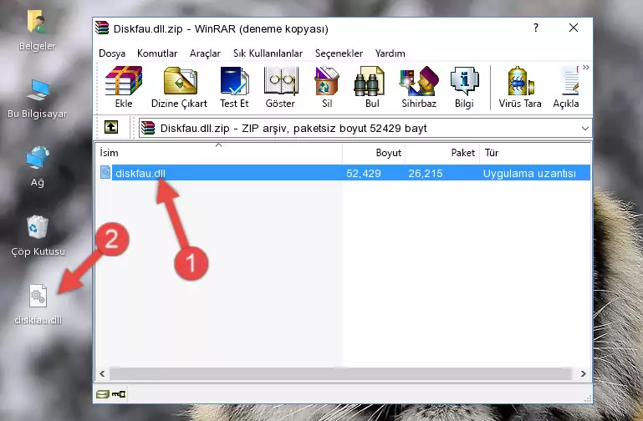Select the Çöp Kutusu recycle bin icon
This screenshot has width=643, height=421.
click(38, 236)
